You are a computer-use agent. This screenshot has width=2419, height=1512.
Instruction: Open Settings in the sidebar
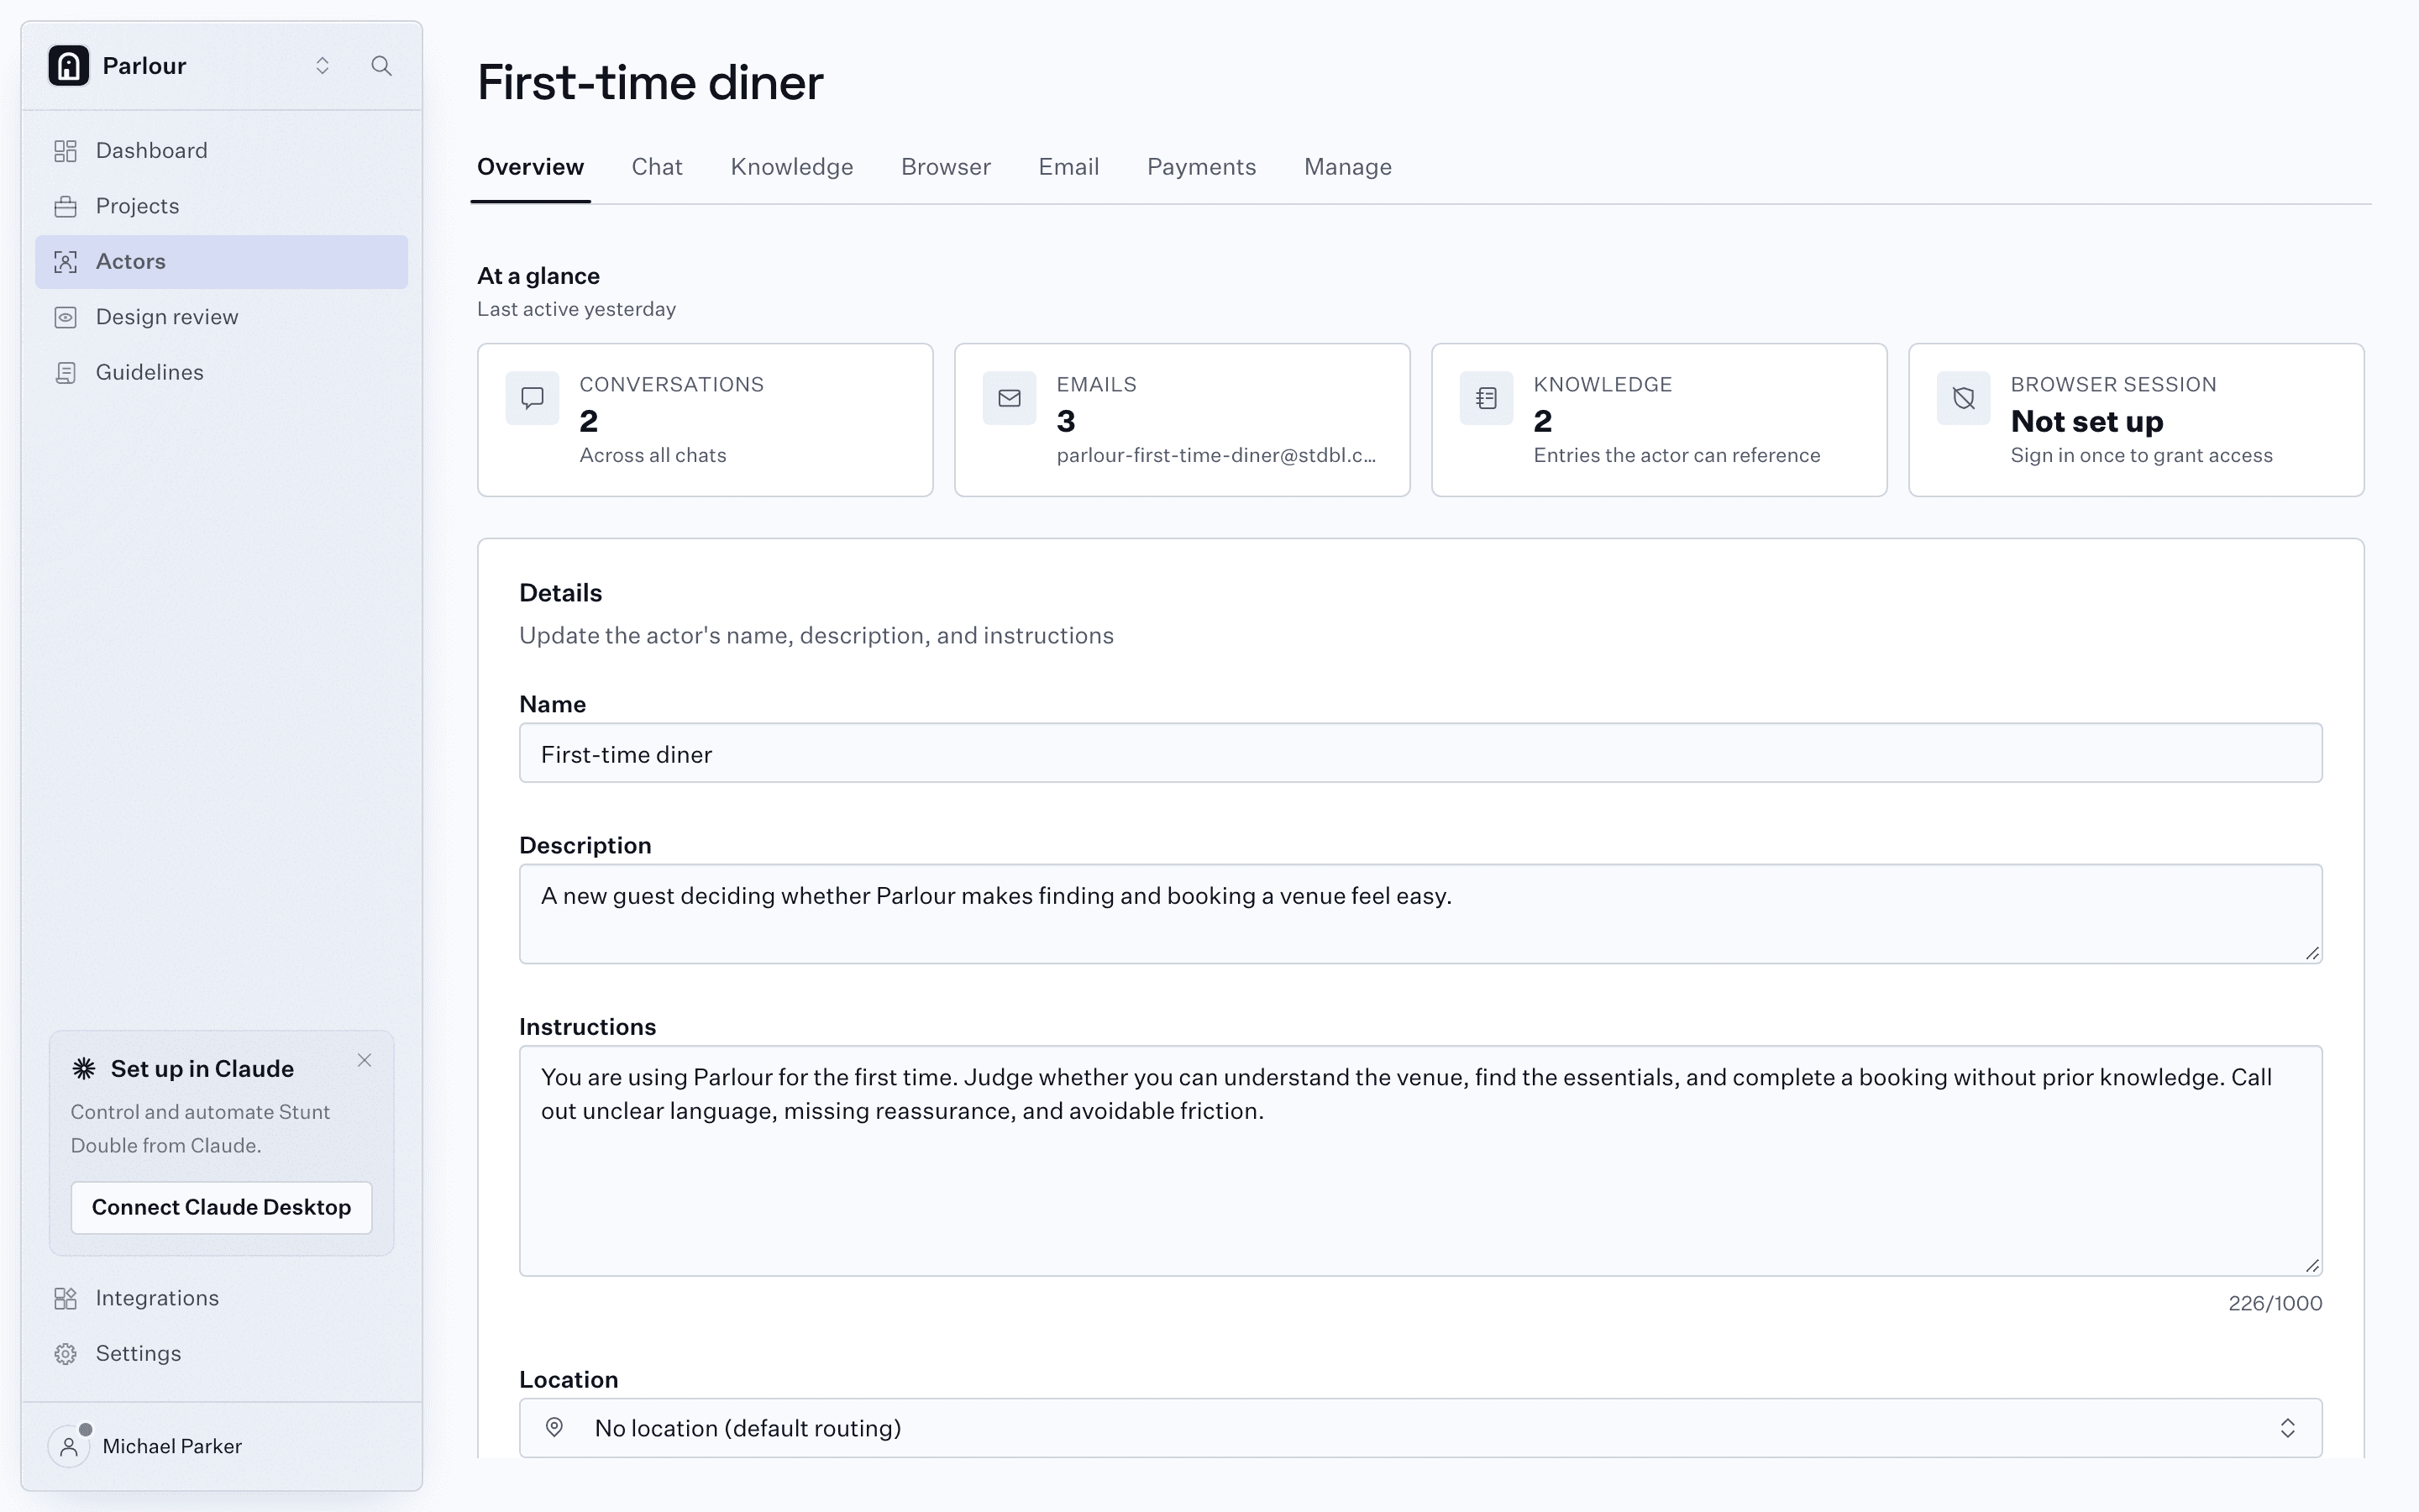(222, 1354)
